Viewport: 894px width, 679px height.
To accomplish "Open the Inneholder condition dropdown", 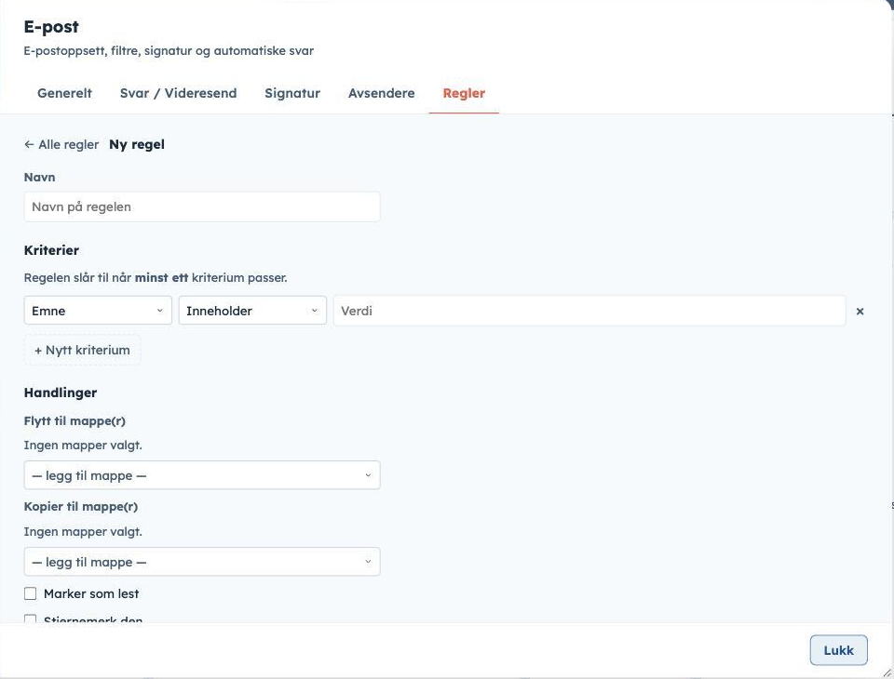I will click(x=252, y=311).
